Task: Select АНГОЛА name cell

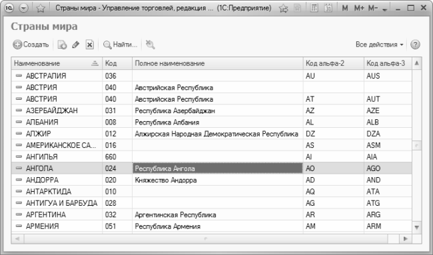Action: coord(57,168)
